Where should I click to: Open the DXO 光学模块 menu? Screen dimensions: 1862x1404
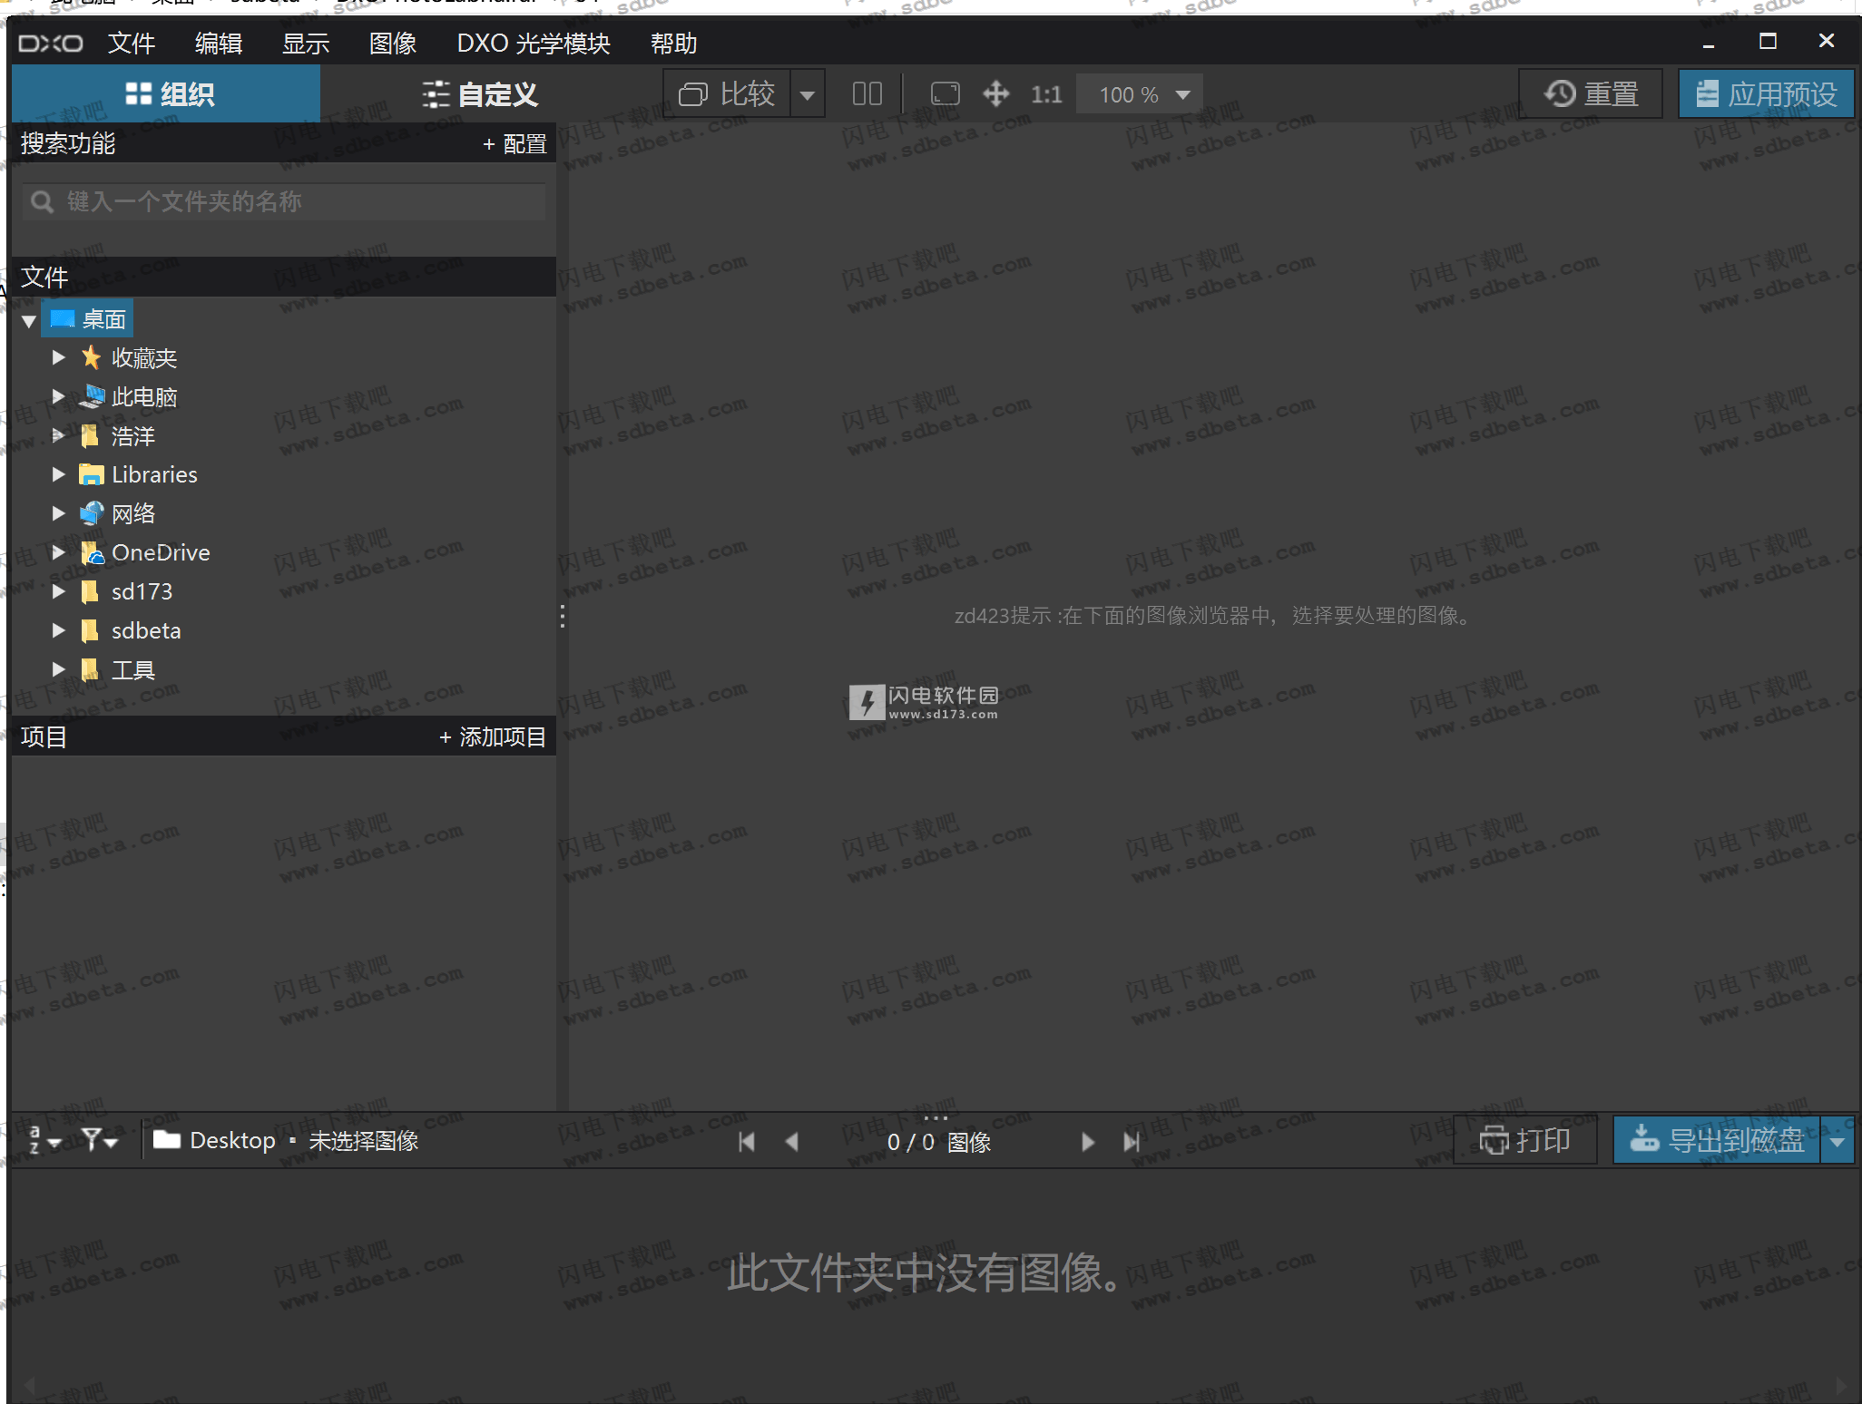click(x=534, y=43)
